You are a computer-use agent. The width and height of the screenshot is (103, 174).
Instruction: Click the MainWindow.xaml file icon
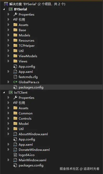15,160
